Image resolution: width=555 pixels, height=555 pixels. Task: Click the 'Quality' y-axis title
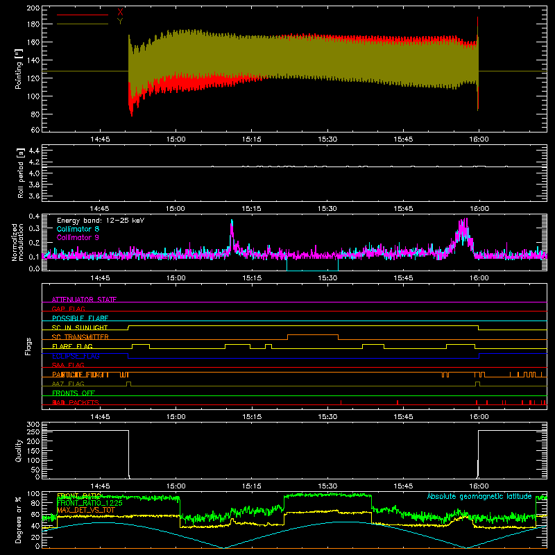coord(19,450)
